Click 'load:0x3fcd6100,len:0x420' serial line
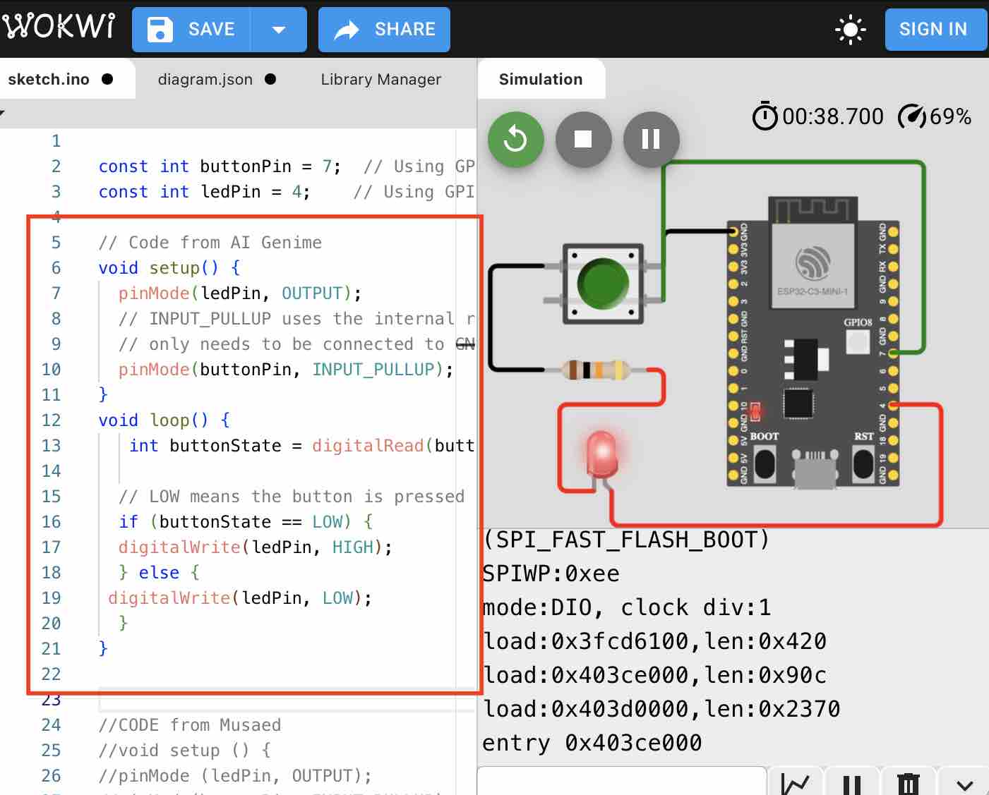This screenshot has width=989, height=795. coord(654,641)
